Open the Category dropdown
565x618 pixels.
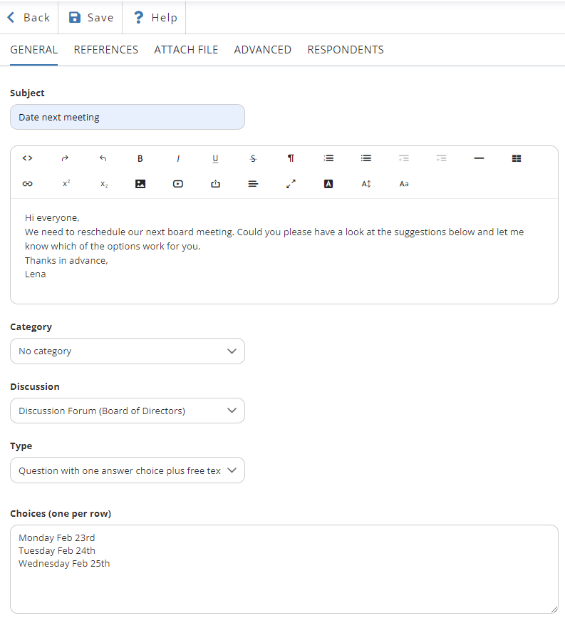point(128,351)
